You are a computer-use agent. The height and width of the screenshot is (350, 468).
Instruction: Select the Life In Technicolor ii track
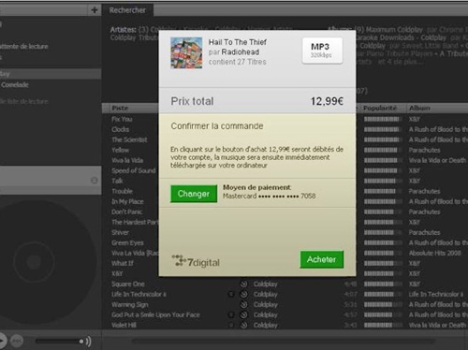(139, 294)
